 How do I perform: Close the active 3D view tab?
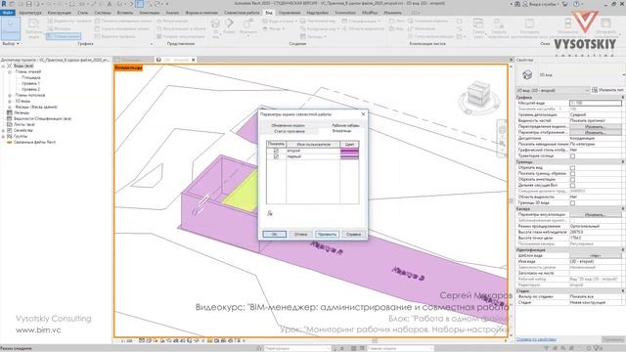[x=194, y=60]
